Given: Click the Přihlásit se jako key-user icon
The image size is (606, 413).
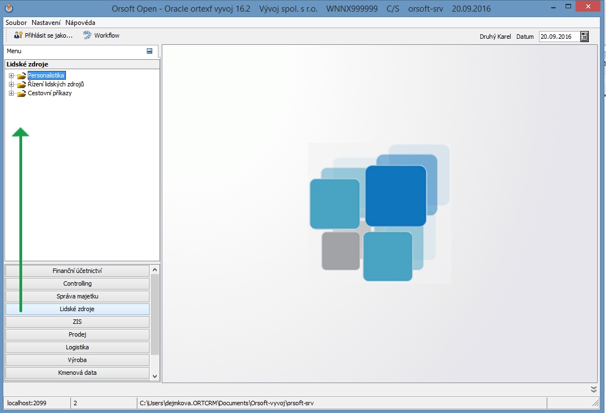Looking at the screenshot, I should (18, 35).
